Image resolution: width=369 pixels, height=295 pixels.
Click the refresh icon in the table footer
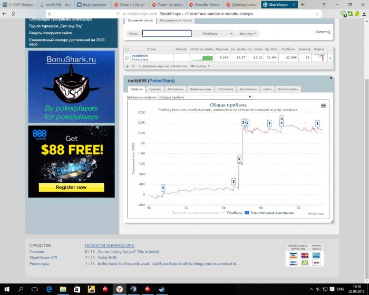click(133, 66)
